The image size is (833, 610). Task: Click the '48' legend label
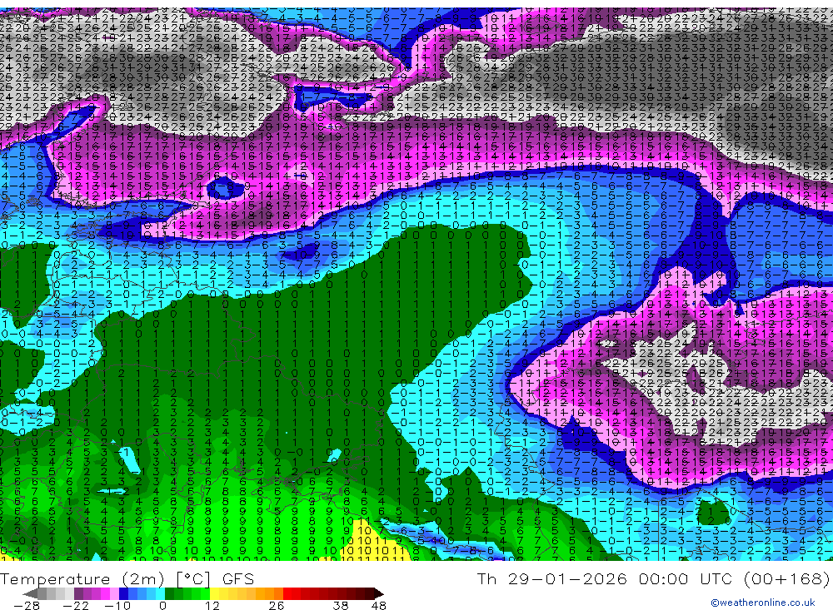pyautogui.click(x=379, y=606)
